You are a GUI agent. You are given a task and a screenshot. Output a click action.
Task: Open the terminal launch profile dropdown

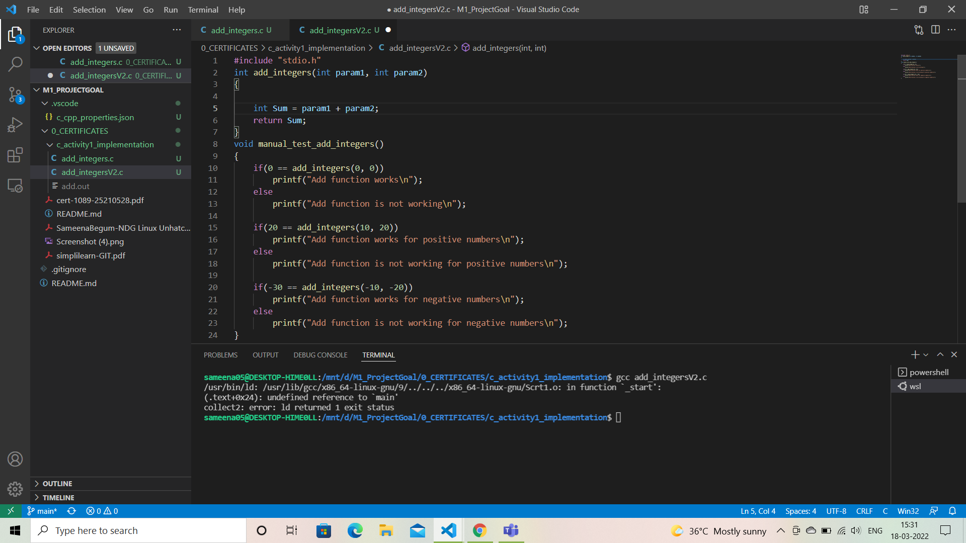[925, 354]
